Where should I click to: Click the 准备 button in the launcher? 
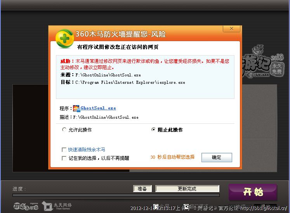click(142, 189)
